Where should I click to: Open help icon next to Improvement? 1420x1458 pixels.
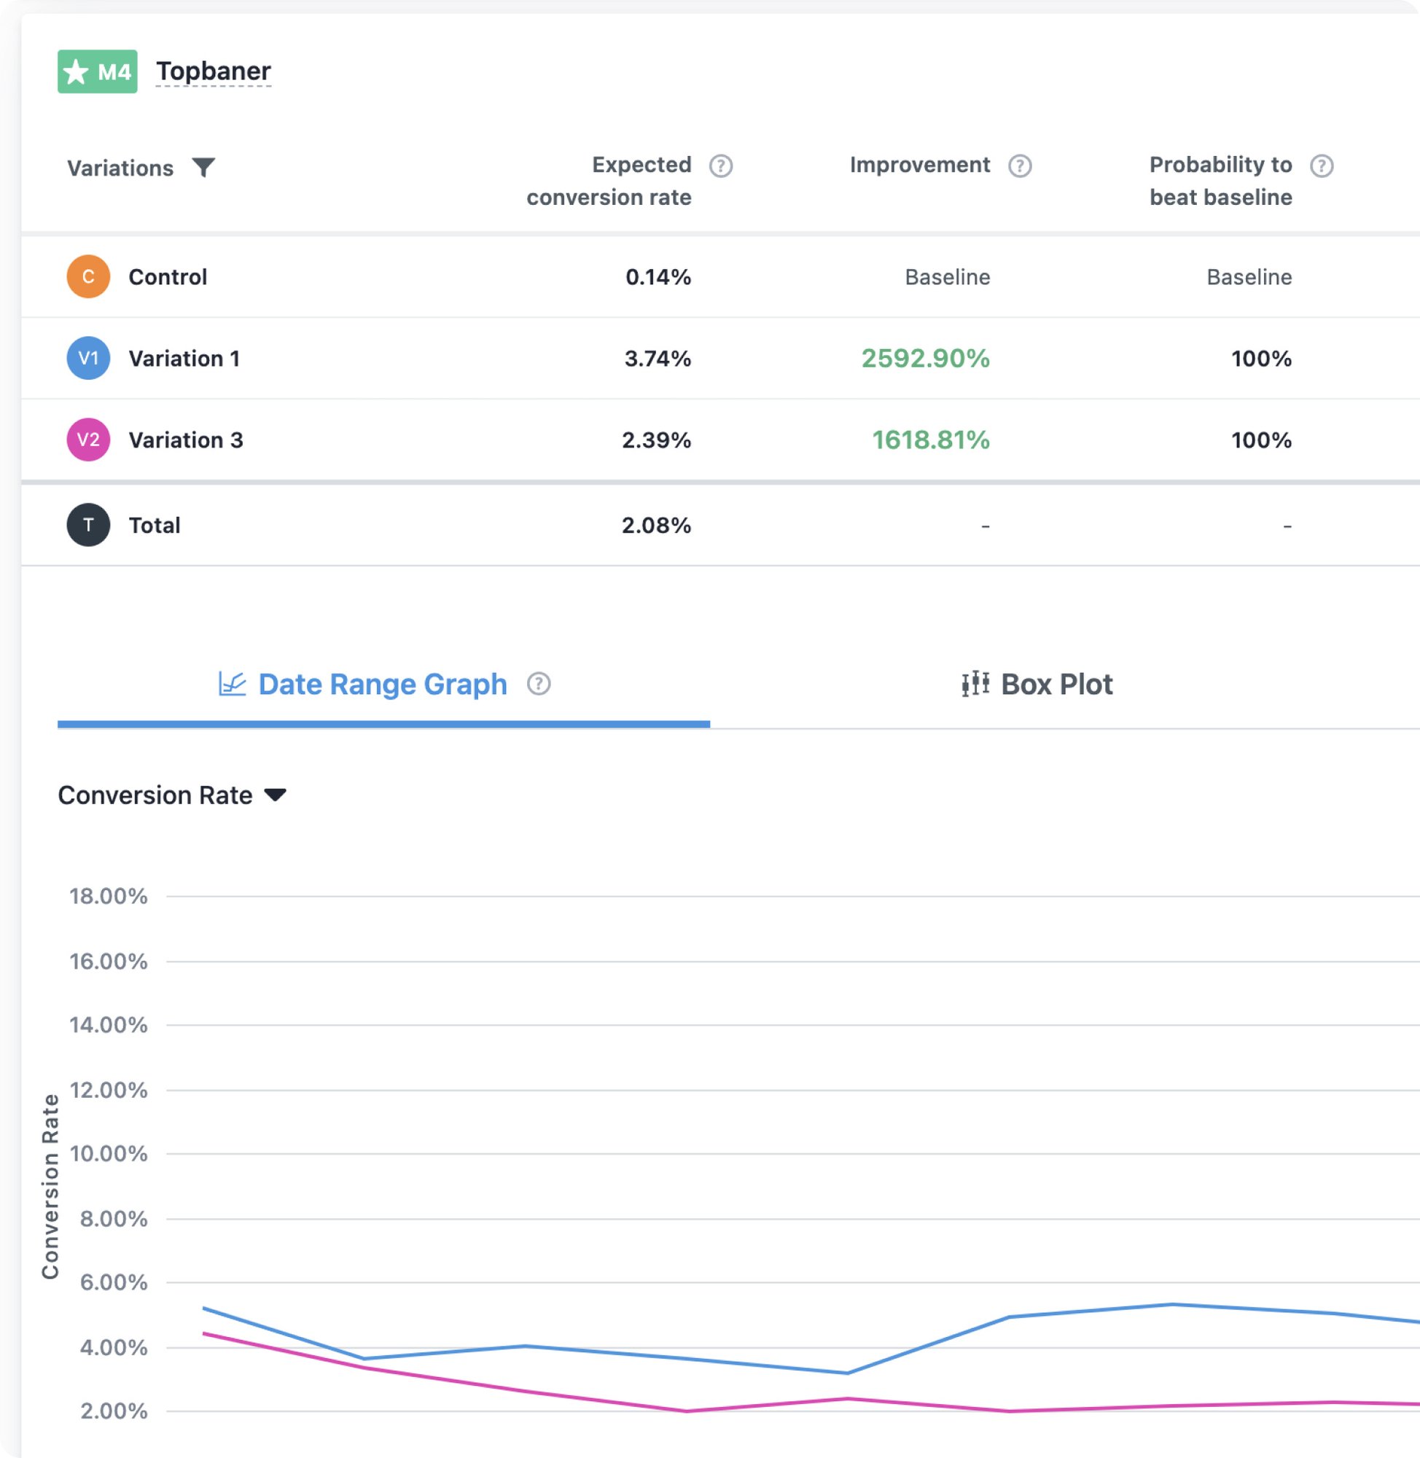(x=1020, y=165)
